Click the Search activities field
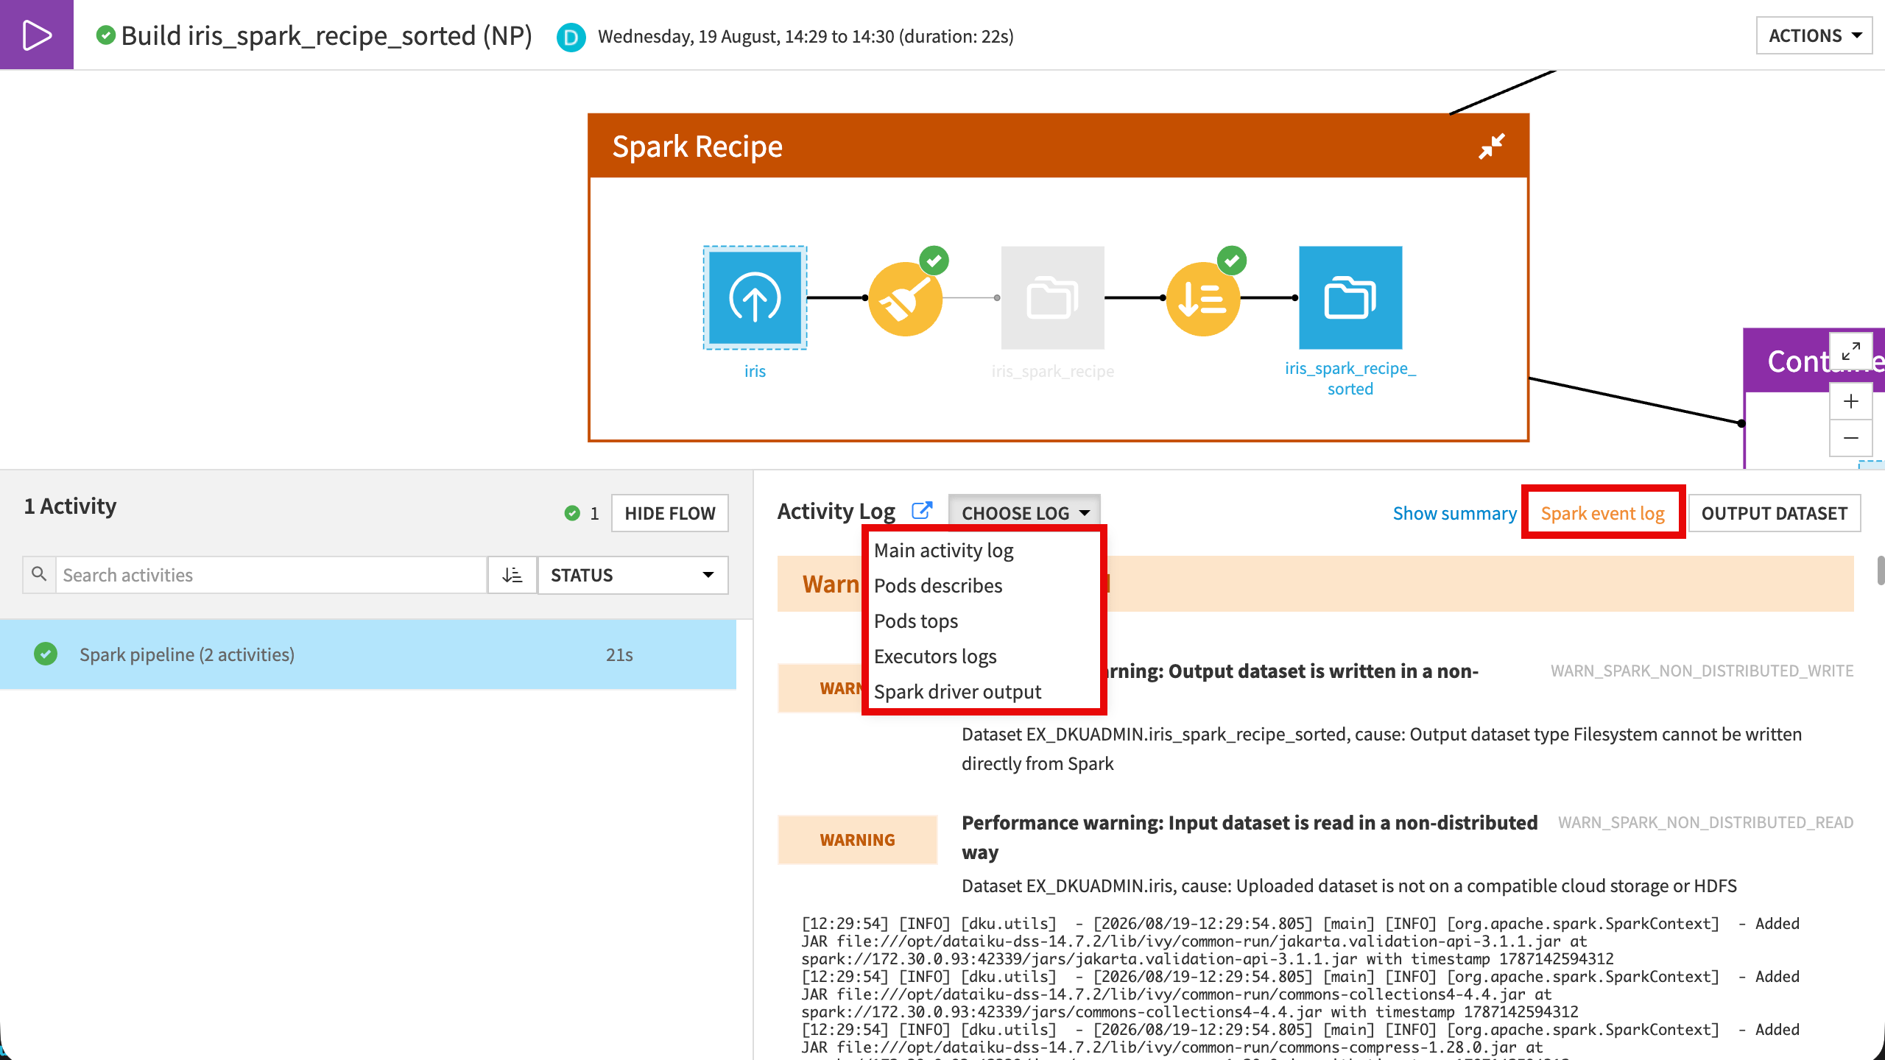 [272, 574]
